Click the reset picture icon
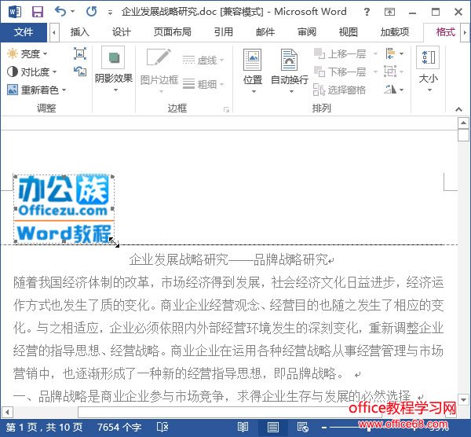Screen dimensions: 471x437 point(80,72)
